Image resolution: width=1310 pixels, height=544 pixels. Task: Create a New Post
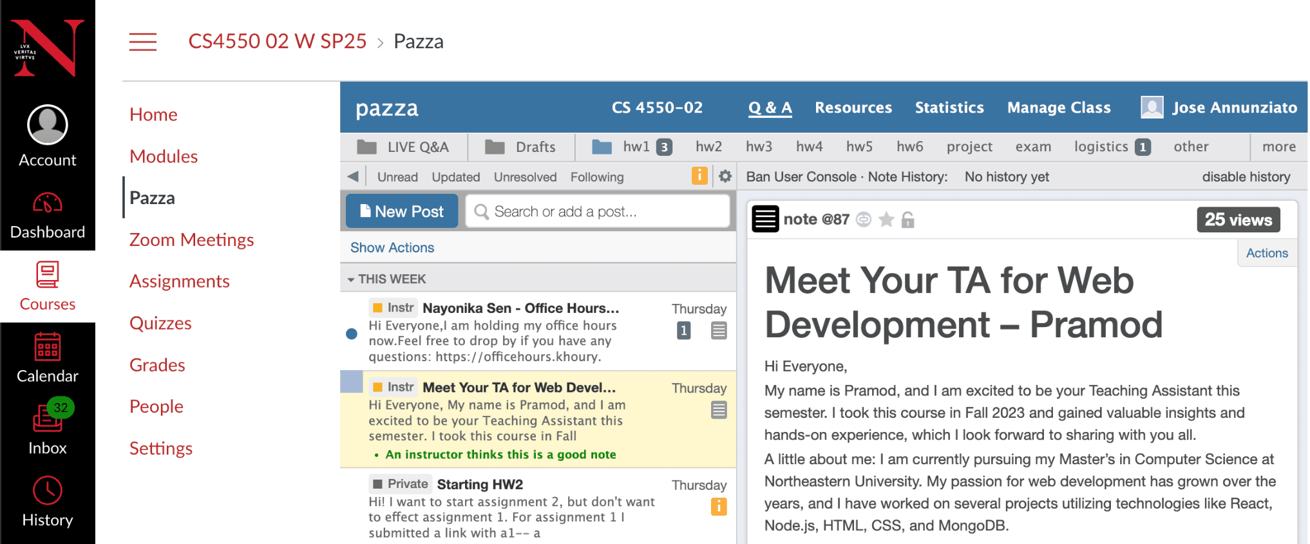point(402,211)
